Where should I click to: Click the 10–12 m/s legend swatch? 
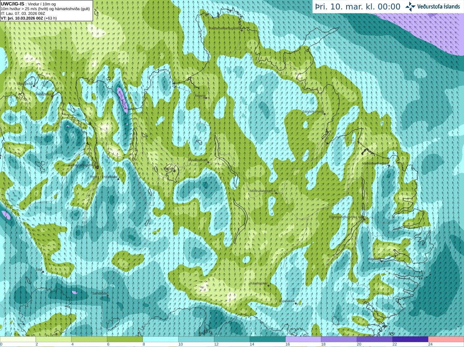click(196, 339)
